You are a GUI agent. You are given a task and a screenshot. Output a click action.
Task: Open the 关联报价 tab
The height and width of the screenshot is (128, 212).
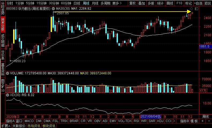19,126
